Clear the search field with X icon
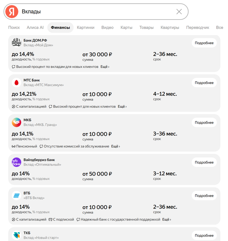This screenshot has height=241, width=228. click(x=179, y=12)
